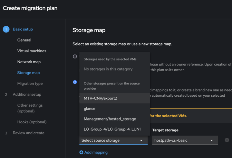Jump to the Migration type step

pyautogui.click(x=30, y=83)
